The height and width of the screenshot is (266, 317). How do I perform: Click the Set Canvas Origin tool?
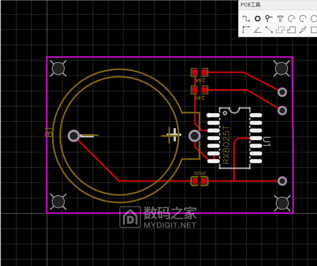pos(246,29)
